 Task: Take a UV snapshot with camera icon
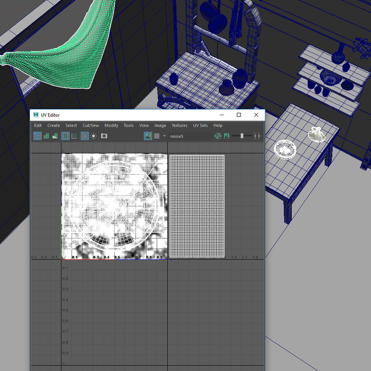click(x=104, y=136)
